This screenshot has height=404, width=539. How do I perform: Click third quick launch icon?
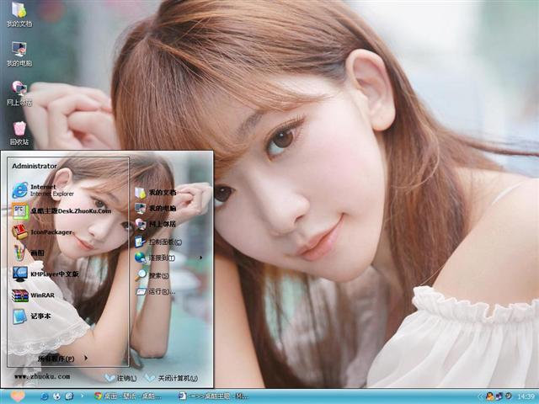[69, 396]
